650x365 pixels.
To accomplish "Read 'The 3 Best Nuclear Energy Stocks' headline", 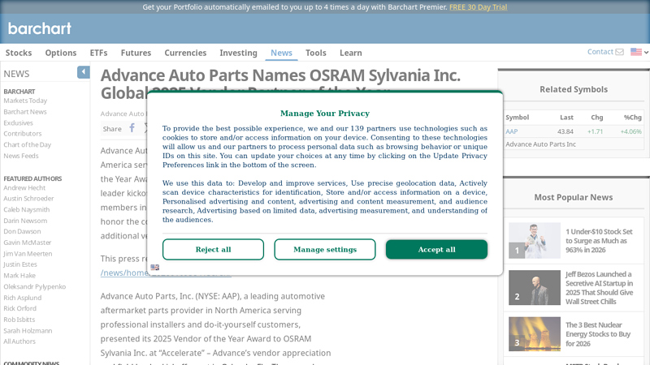I will (x=598, y=334).
